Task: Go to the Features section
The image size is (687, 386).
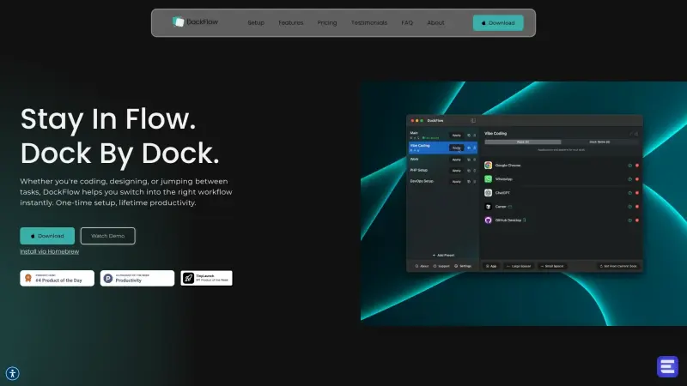Action: click(291, 23)
